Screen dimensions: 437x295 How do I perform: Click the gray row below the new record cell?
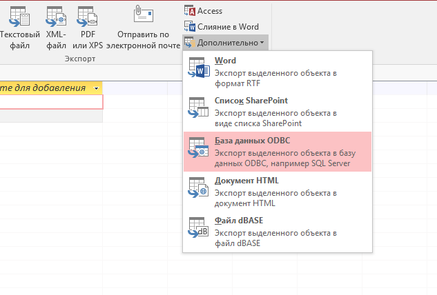pyautogui.click(x=51, y=116)
